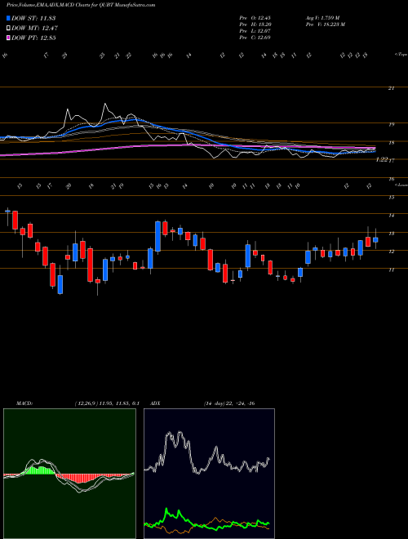The height and width of the screenshot is (539, 408).
Task: Click the 'Avg V: 1.759 M' volume text
Action: 322,18
